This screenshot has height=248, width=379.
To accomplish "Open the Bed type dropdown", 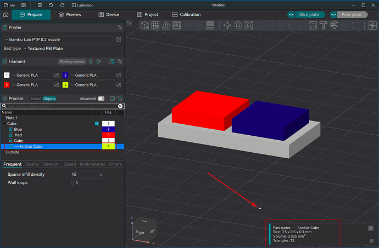I will [x=71, y=48].
